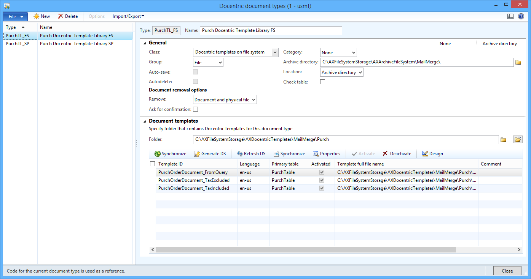Click Deactivate button
Screen dimensions: 531x279
tap(397, 154)
